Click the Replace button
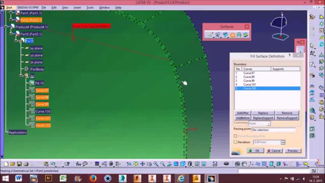 click(x=263, y=113)
